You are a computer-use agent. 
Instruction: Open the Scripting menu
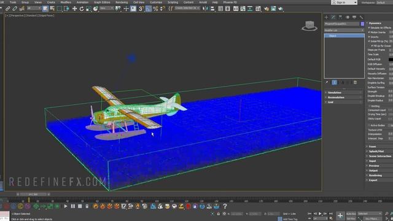tap(173, 2)
